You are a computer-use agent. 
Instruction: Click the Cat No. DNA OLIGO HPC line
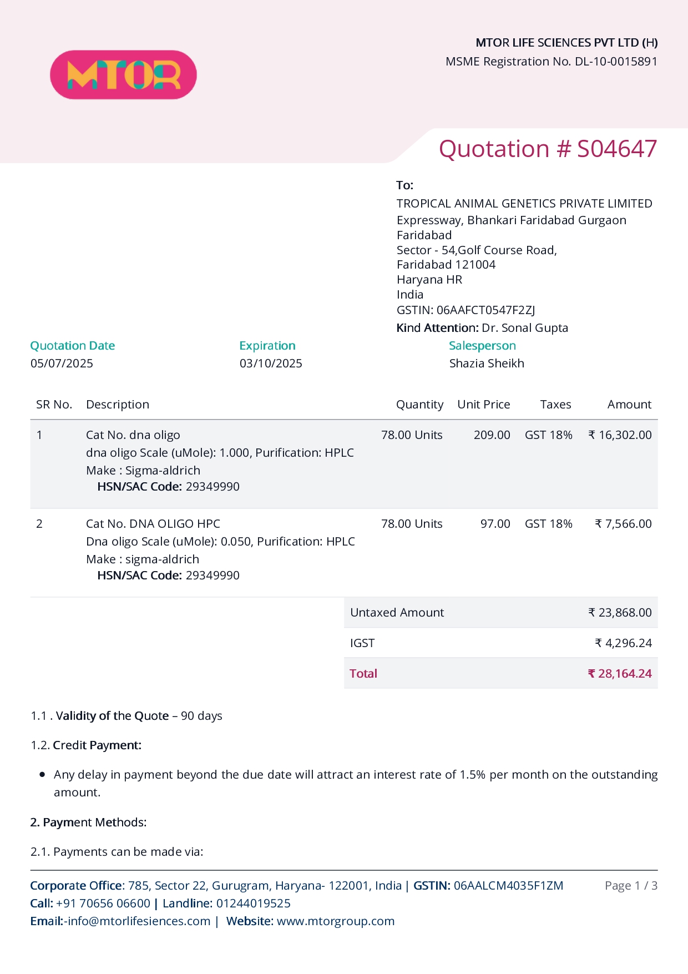click(153, 524)
